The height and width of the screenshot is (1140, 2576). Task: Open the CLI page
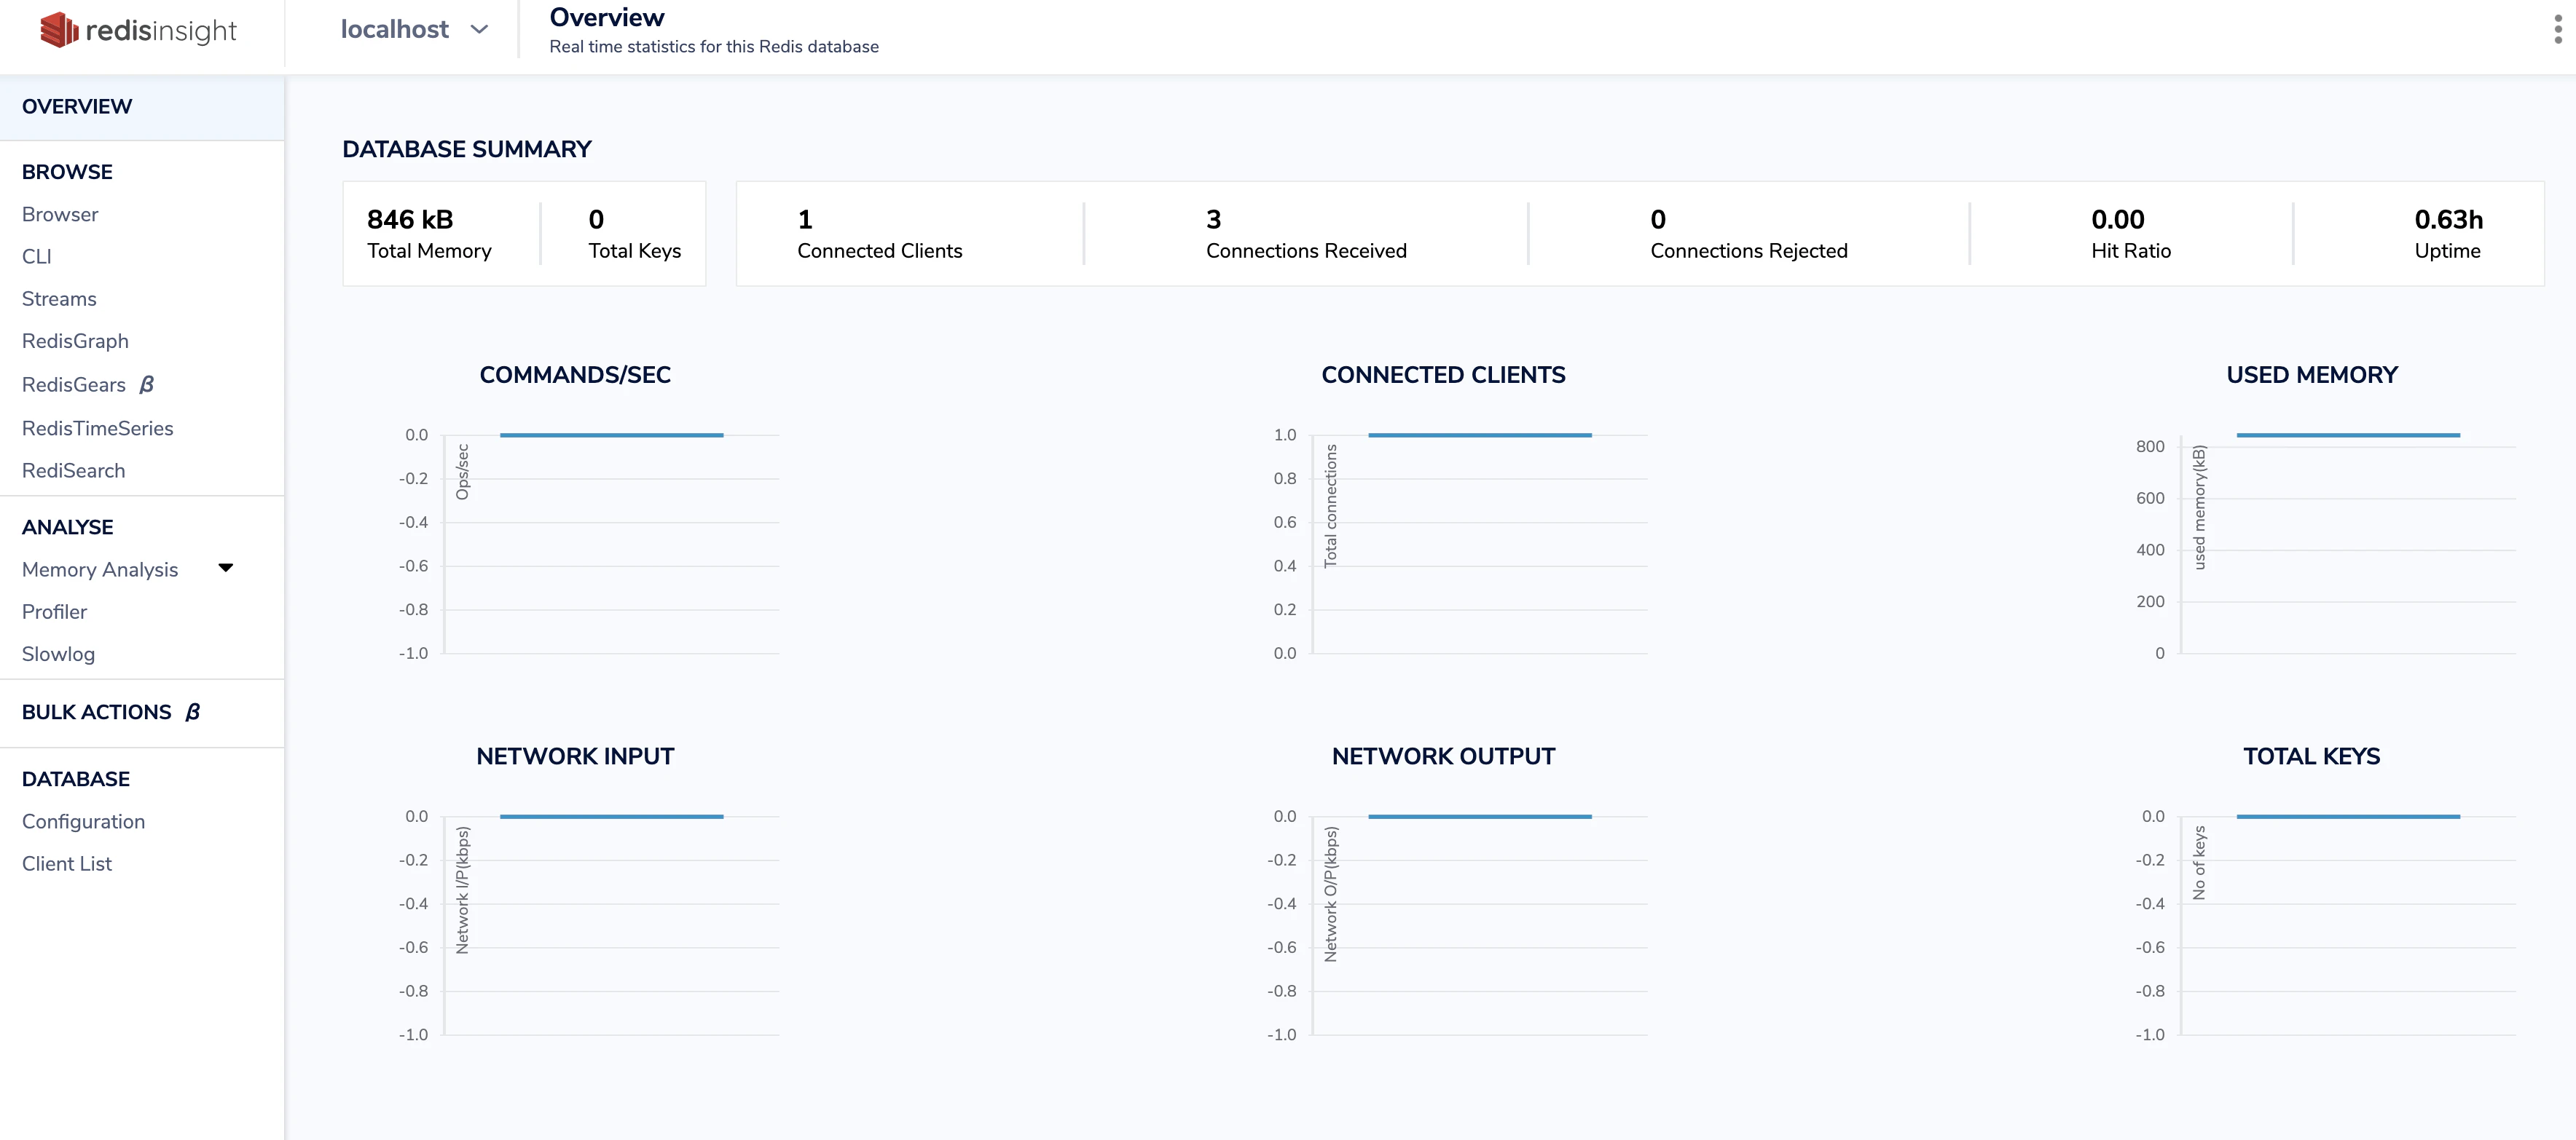pos(37,257)
